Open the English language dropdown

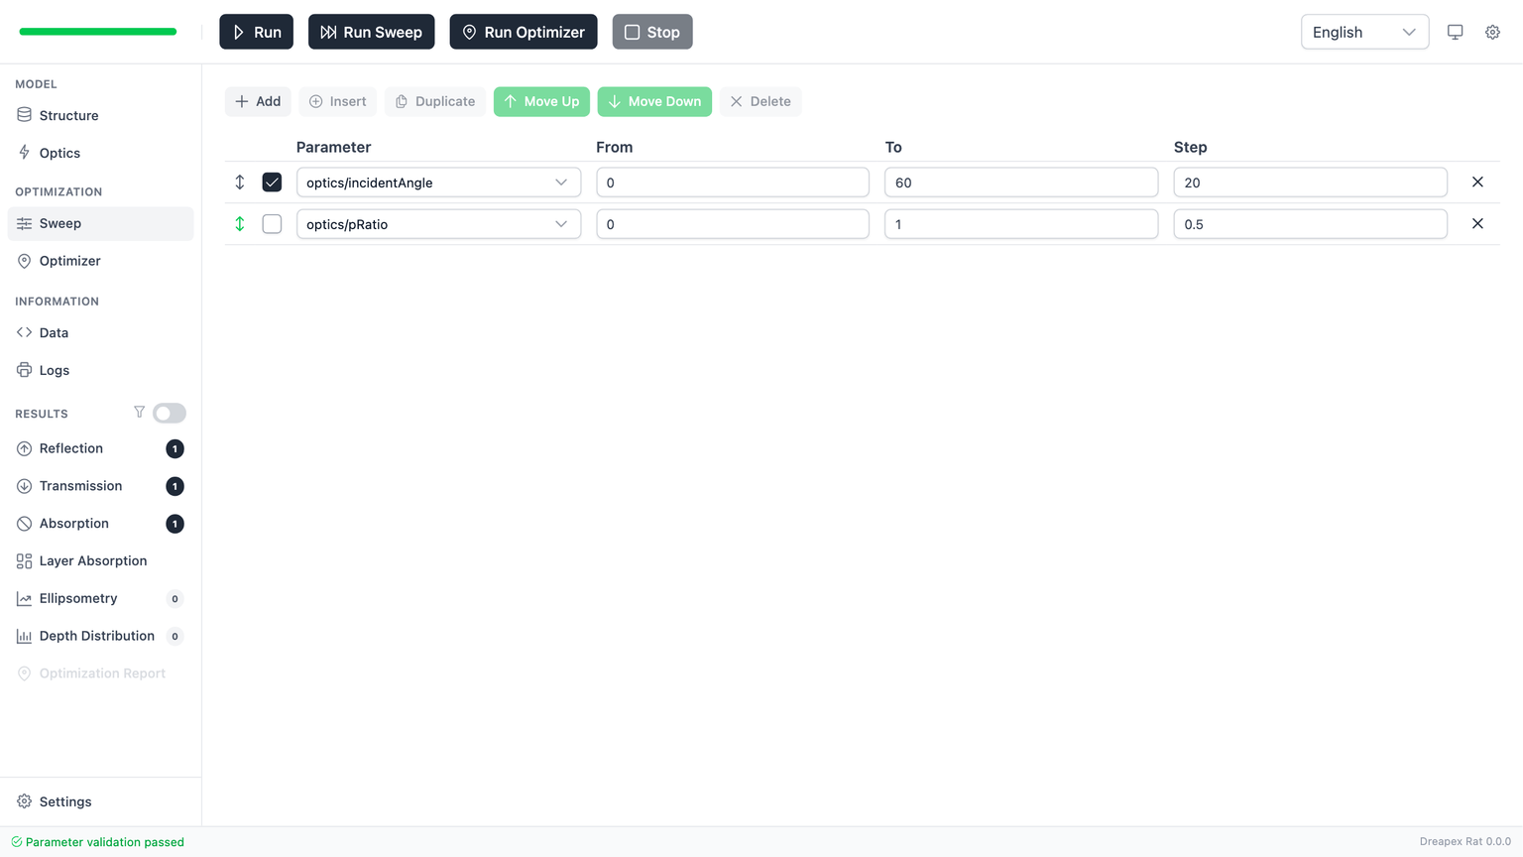(1363, 32)
